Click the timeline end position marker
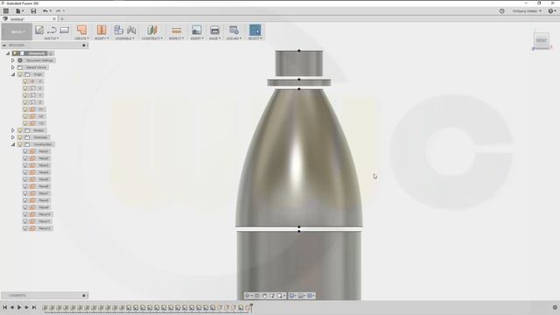 click(x=251, y=307)
